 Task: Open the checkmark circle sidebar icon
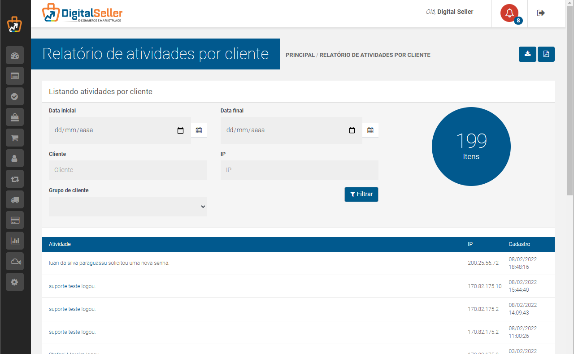[15, 96]
